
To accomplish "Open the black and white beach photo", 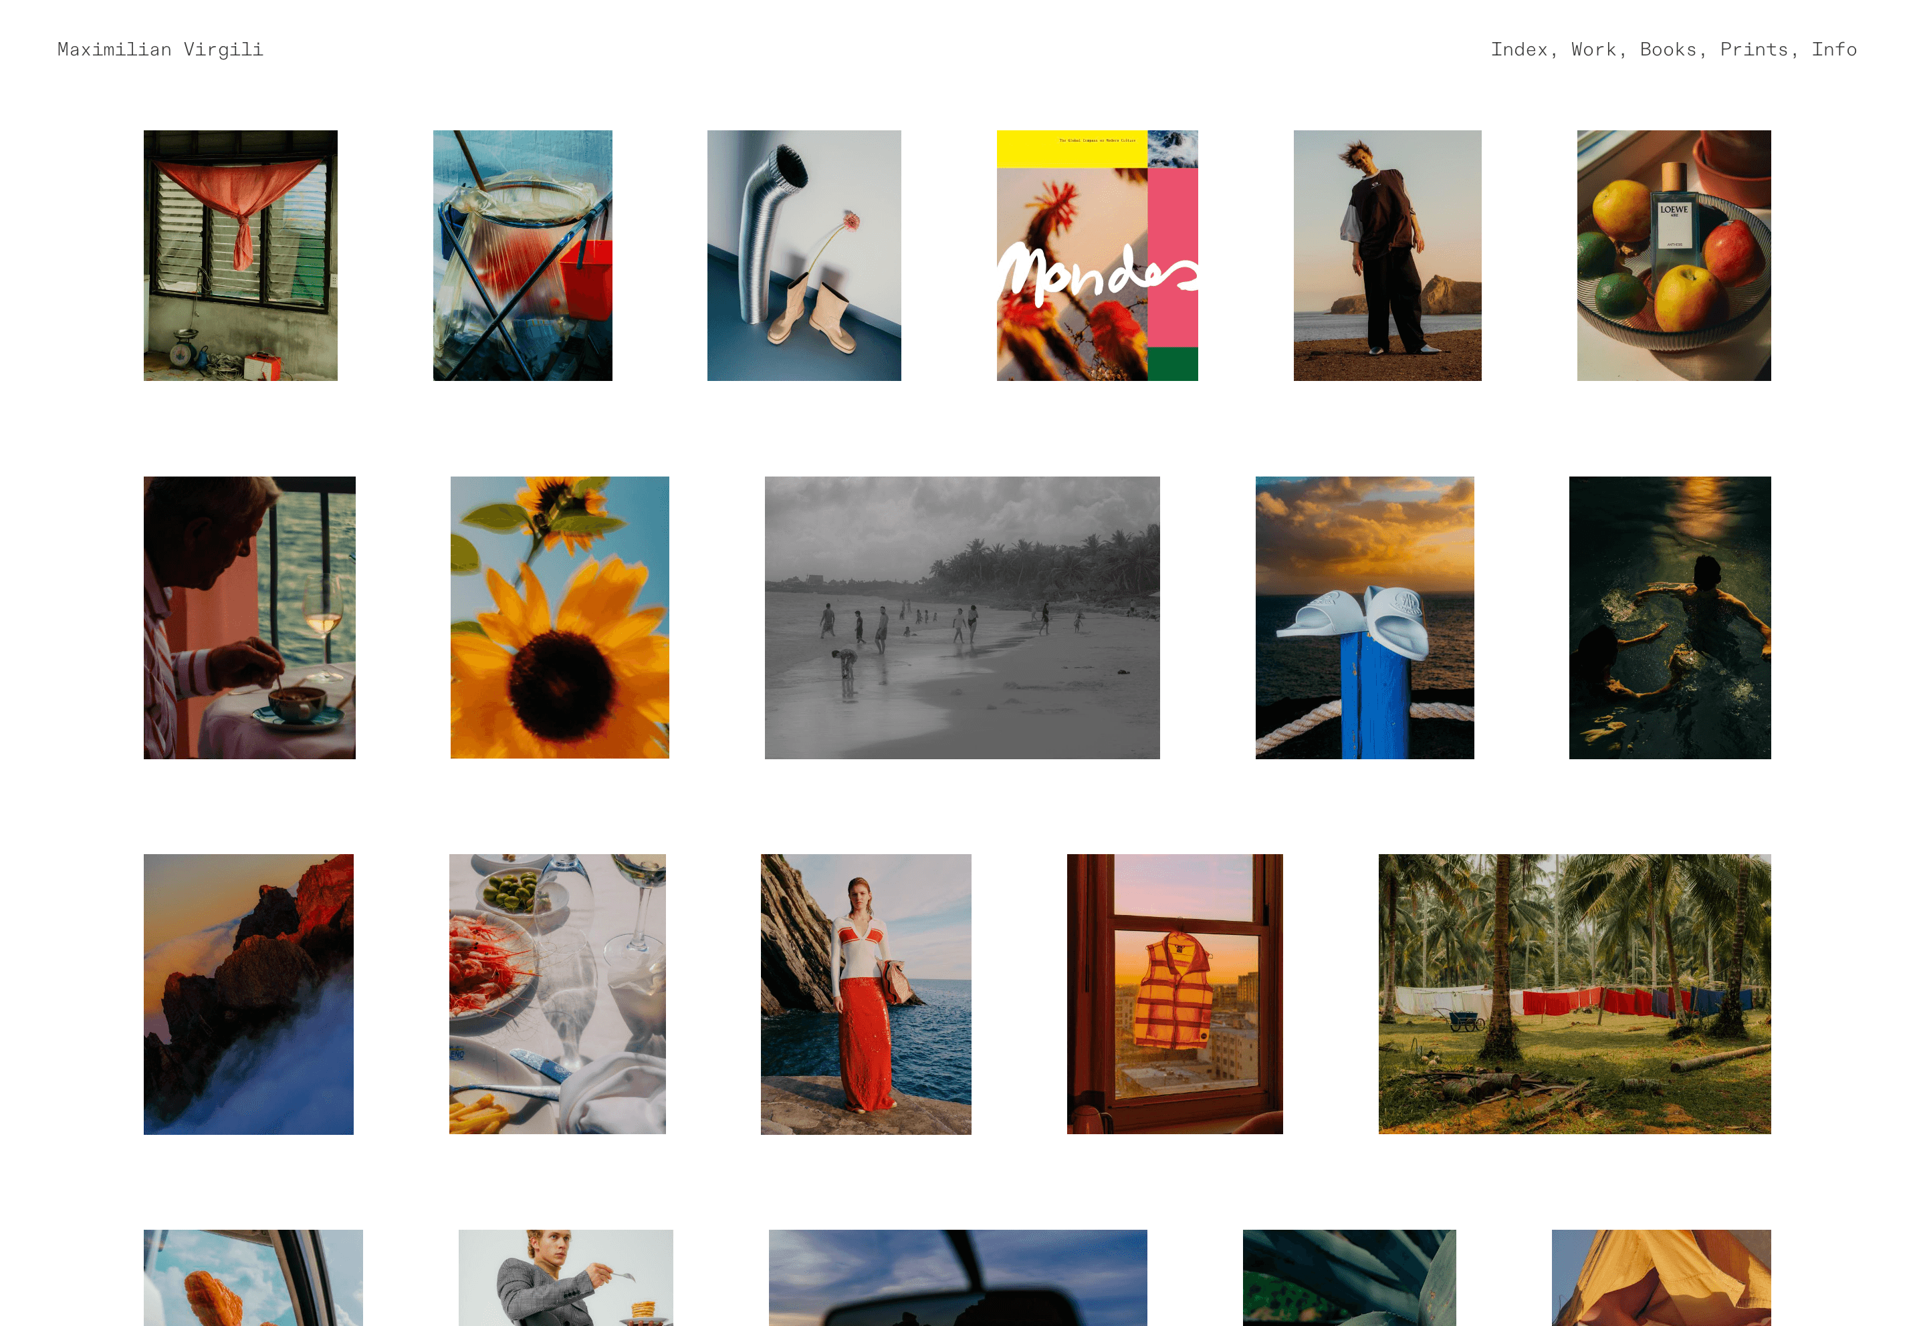I will click(x=962, y=616).
